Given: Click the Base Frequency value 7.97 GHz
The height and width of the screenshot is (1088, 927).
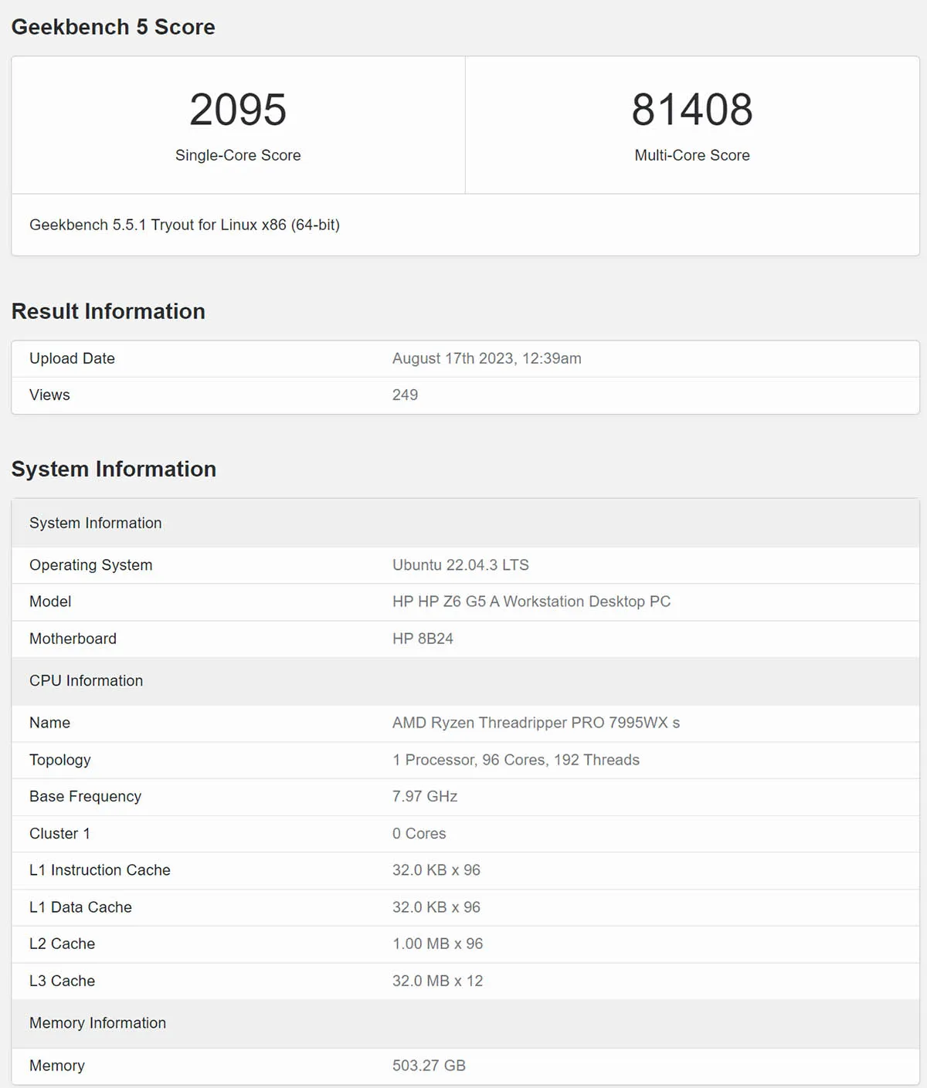Looking at the screenshot, I should 425,796.
